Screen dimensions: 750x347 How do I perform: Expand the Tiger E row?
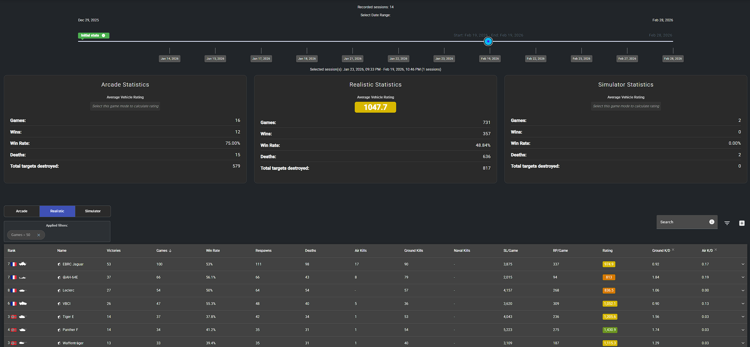(743, 316)
